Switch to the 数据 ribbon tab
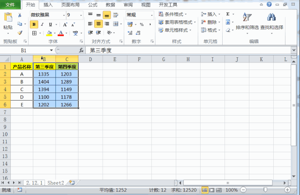This screenshot has height=195, width=300. 111,5
